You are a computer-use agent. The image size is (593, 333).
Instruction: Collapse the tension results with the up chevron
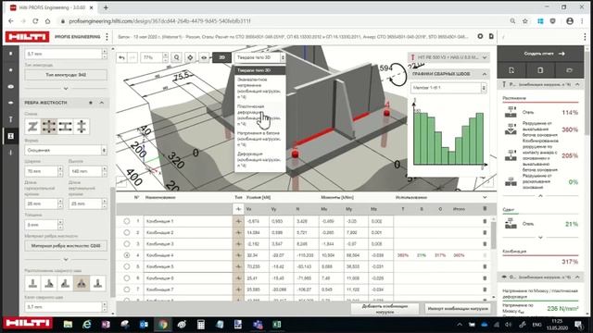pos(540,195)
